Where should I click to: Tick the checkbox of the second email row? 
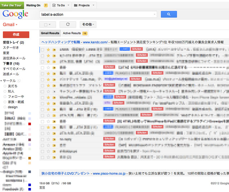coord(43,56)
